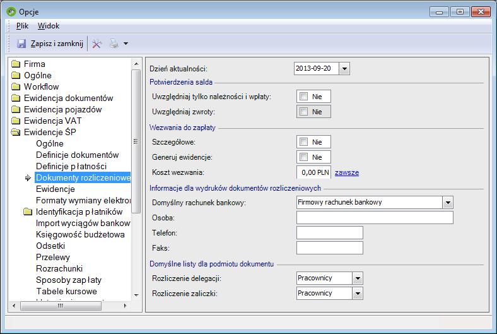The image size is (497, 334).
Task: Click the printer icon in toolbar
Action: pos(114,44)
